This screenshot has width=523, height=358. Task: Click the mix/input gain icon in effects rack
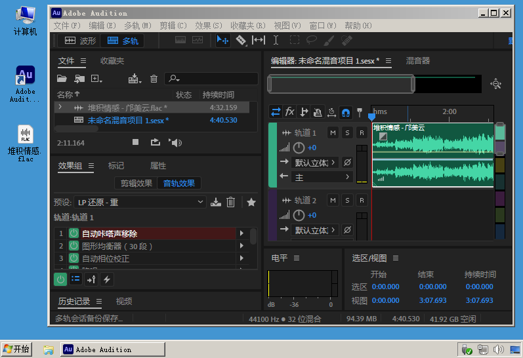(91, 279)
